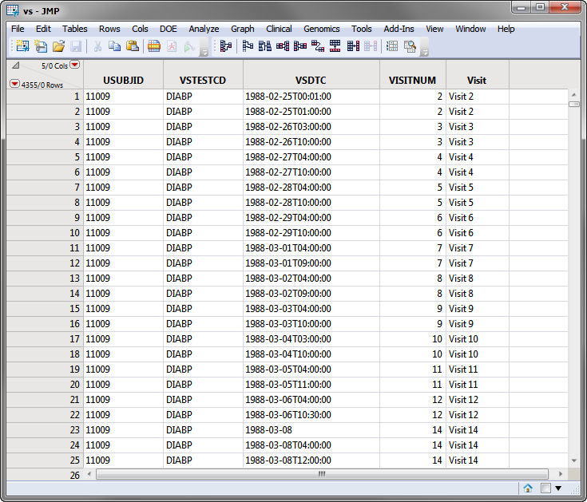587x502 pixels.
Task: Open the red triangle Cols menu
Action: pyautogui.click(x=75, y=65)
